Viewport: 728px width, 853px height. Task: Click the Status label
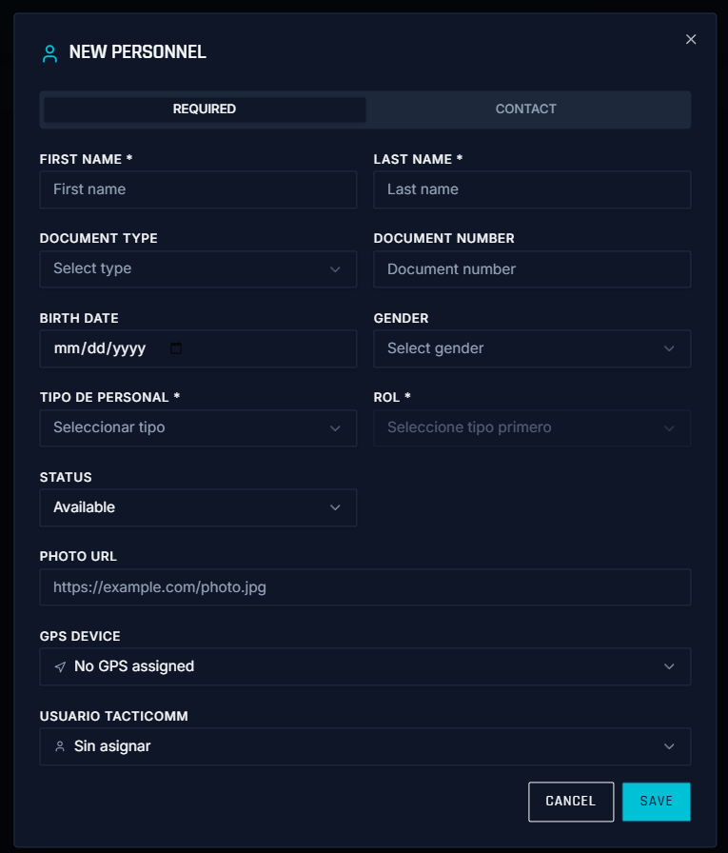click(x=66, y=478)
